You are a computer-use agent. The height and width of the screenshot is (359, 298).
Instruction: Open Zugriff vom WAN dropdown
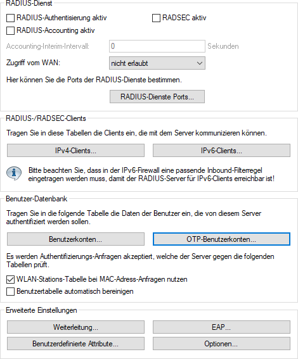pos(157,63)
